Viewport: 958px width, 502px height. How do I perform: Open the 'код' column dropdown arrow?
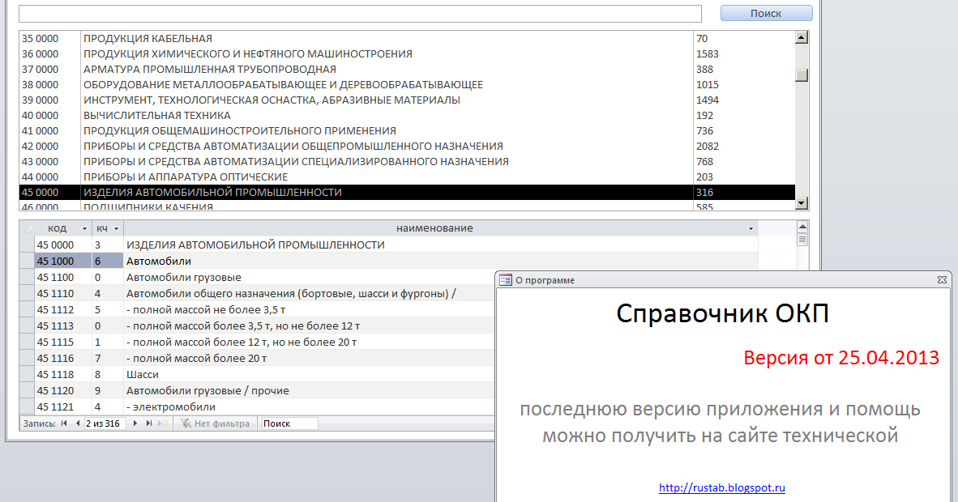click(x=84, y=228)
